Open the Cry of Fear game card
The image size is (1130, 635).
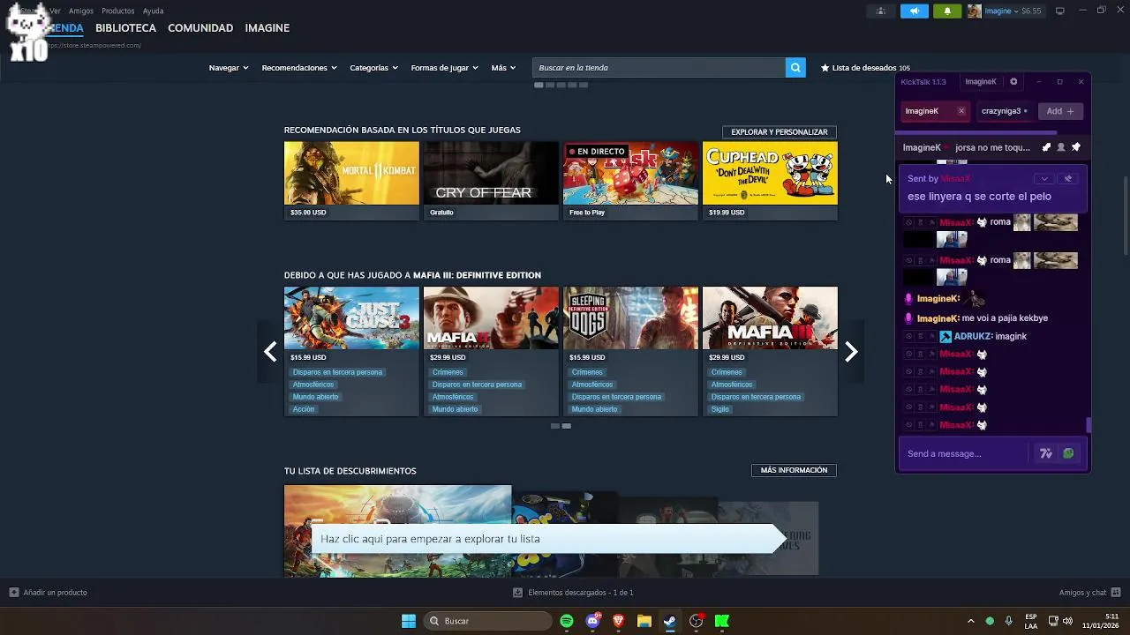491,181
